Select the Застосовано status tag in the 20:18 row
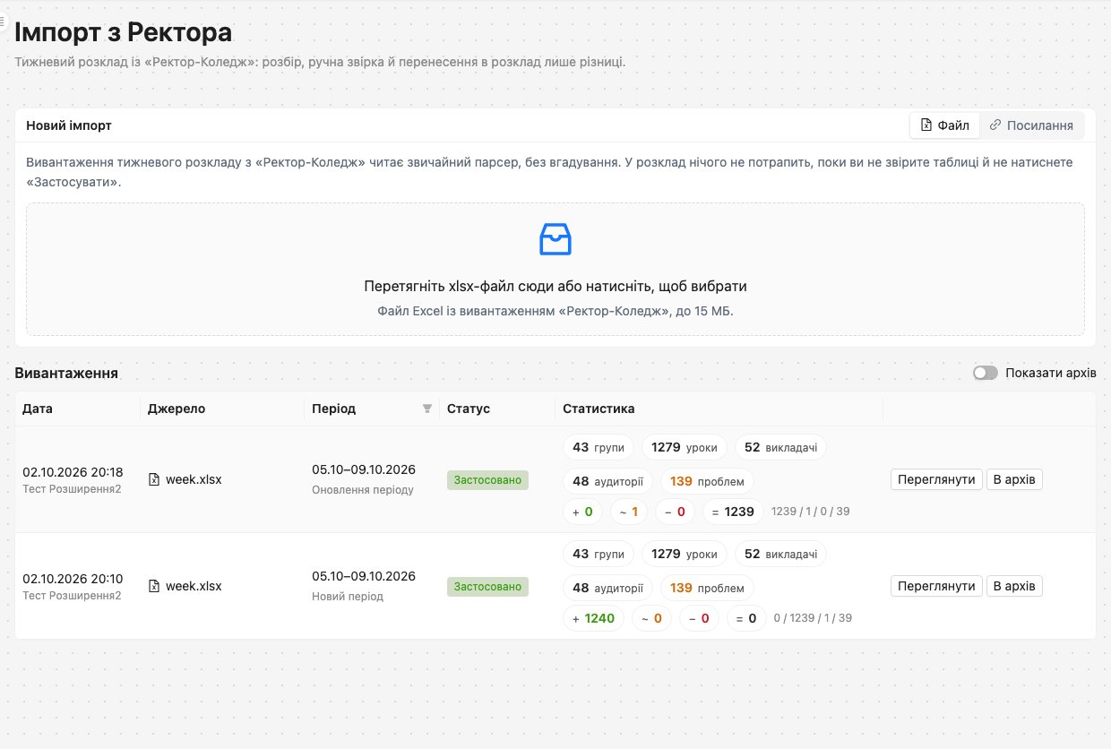 click(x=488, y=480)
